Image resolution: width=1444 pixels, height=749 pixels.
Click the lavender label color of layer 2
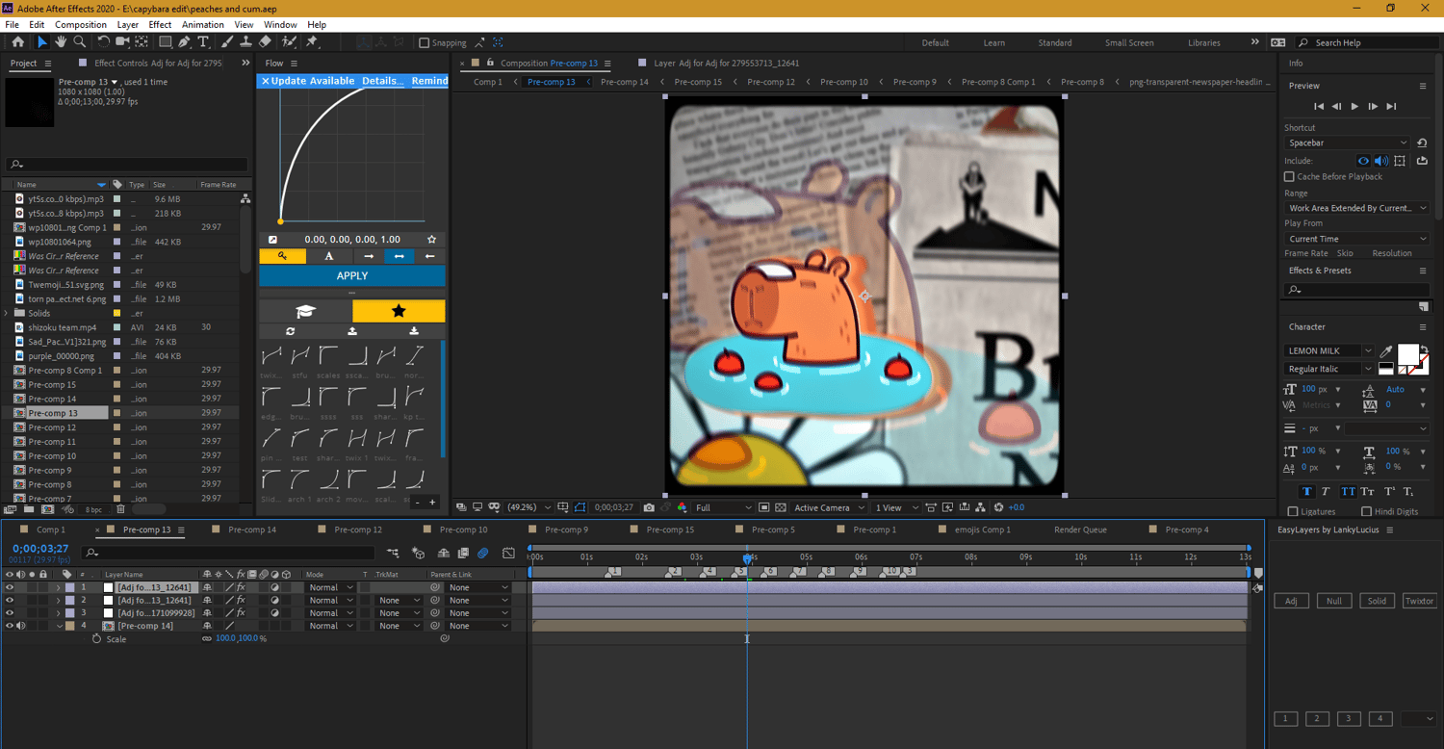pos(69,600)
